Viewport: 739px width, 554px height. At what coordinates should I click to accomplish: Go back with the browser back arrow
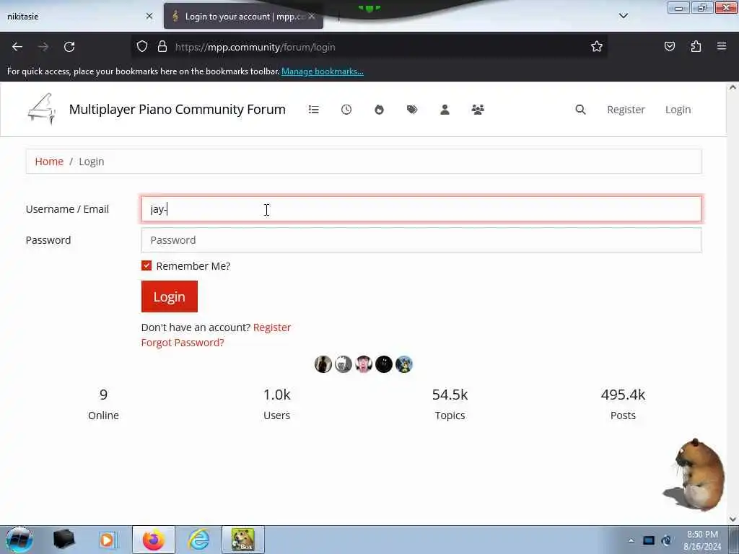click(x=17, y=47)
